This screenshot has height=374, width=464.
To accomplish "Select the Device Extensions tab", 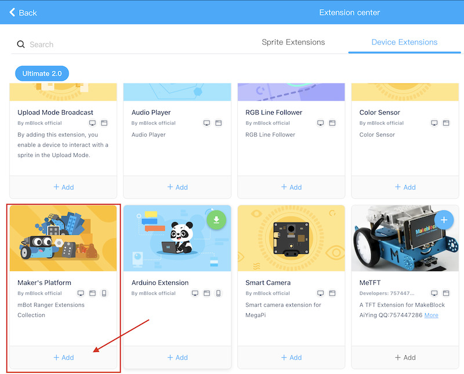I will (x=404, y=42).
